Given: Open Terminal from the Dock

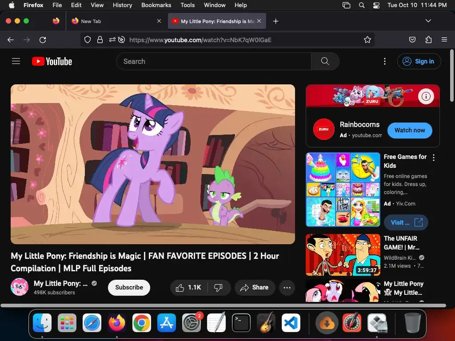Looking at the screenshot, I should pyautogui.click(x=241, y=322).
